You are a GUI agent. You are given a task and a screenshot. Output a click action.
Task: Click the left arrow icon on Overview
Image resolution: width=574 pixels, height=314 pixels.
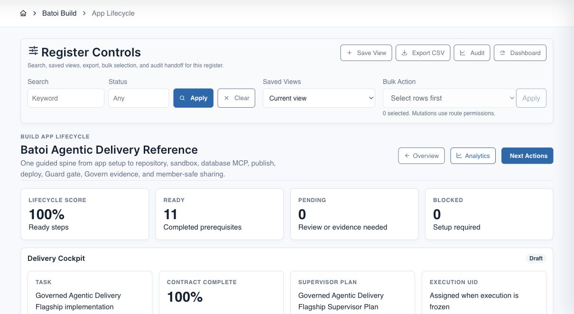[407, 156]
